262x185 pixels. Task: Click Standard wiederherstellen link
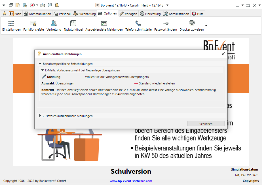point(157,84)
